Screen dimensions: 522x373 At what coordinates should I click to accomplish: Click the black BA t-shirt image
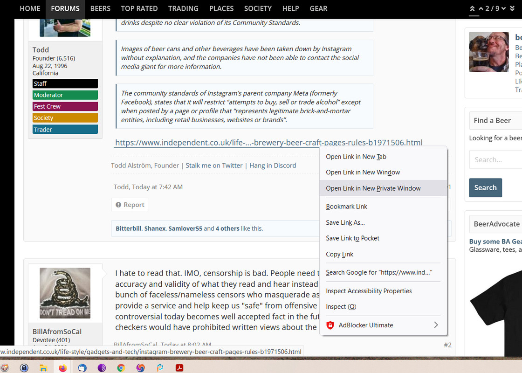pyautogui.click(x=496, y=313)
